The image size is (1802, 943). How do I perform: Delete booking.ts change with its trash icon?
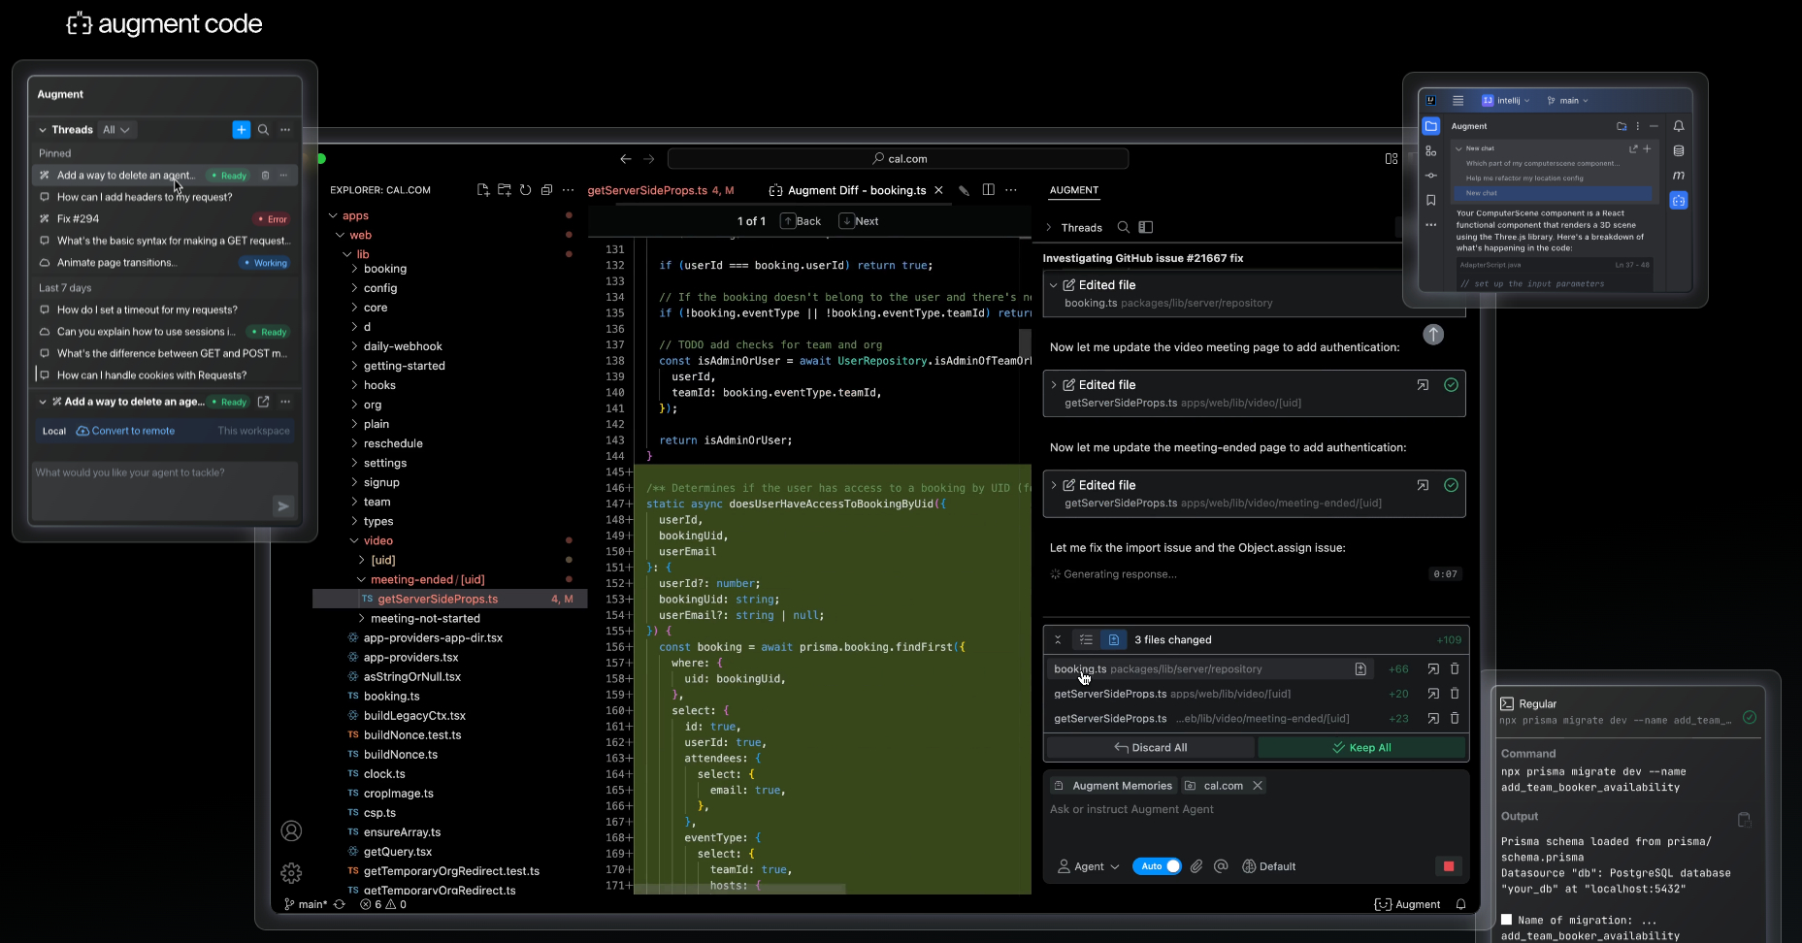tap(1455, 669)
